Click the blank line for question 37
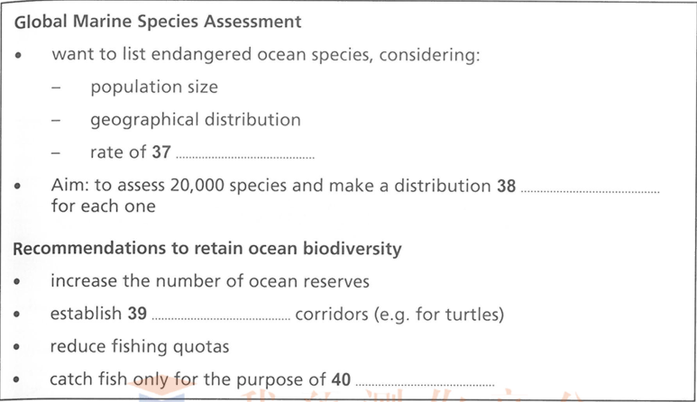This screenshot has width=697, height=402. pyautogui.click(x=245, y=157)
